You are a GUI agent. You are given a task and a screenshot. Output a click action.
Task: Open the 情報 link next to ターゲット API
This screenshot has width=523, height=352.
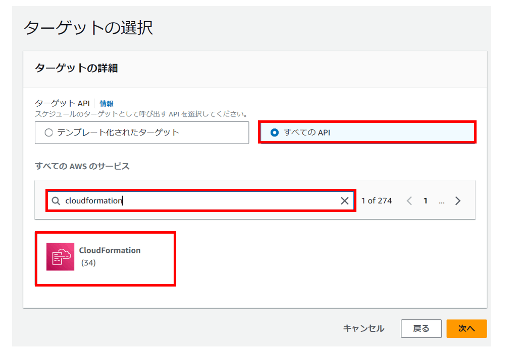coord(107,103)
